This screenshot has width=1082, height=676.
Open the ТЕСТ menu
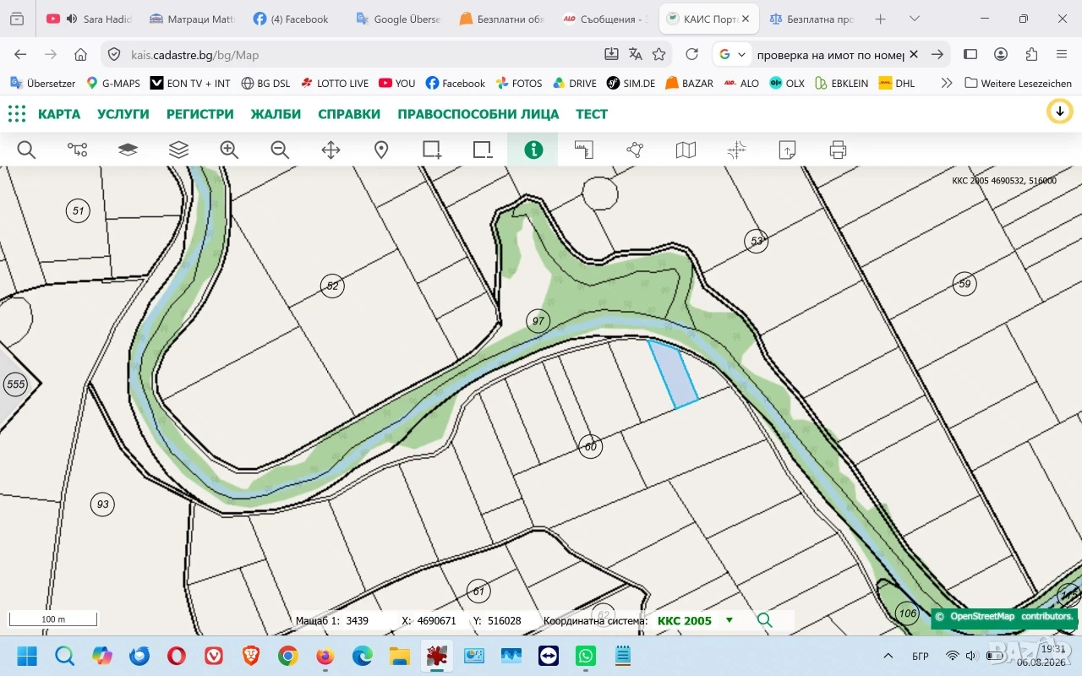click(592, 114)
